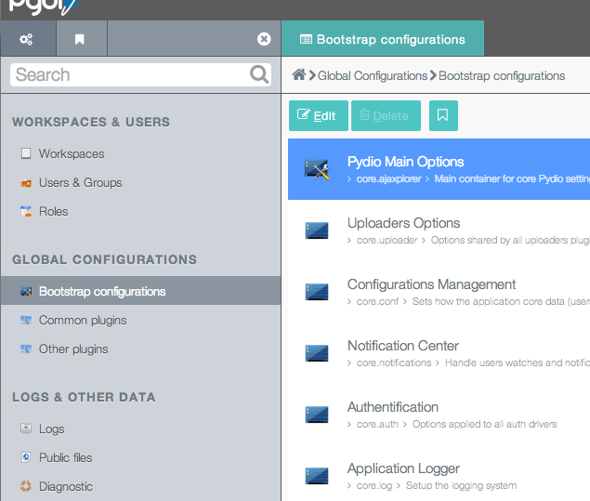This screenshot has height=501, width=590.
Task: Click the Public files icon
Action: [26, 457]
